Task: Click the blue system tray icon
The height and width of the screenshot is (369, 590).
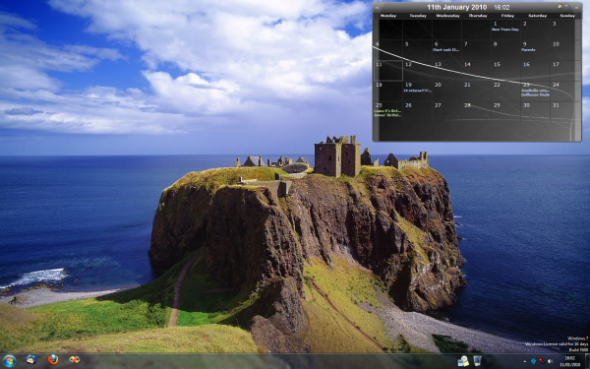Action: click(x=533, y=361)
